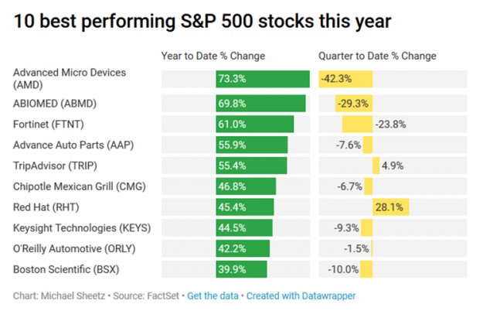Click the 'Year to Date % Change' column header

[x=213, y=56]
